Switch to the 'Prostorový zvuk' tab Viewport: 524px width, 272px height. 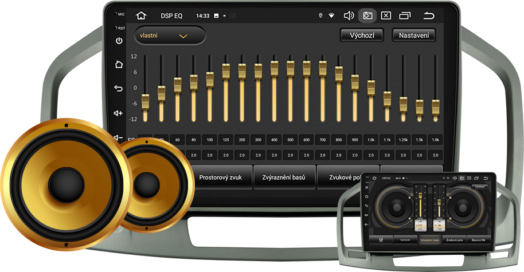[x=220, y=178]
